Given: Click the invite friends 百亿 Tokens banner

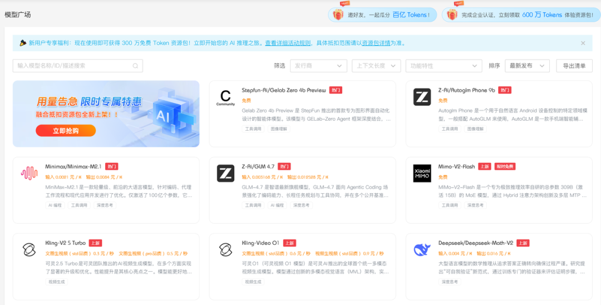Looking at the screenshot, I should [x=382, y=14].
